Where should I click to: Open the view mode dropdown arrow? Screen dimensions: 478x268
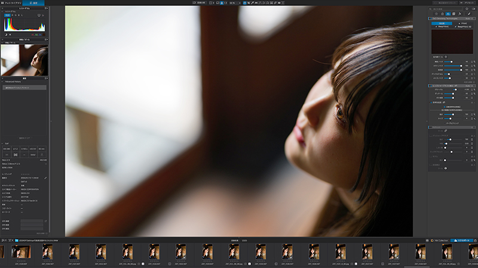(213, 3)
